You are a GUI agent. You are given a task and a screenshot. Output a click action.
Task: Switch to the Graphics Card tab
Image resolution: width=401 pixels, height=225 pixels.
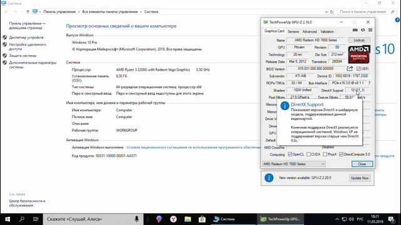point(274,31)
